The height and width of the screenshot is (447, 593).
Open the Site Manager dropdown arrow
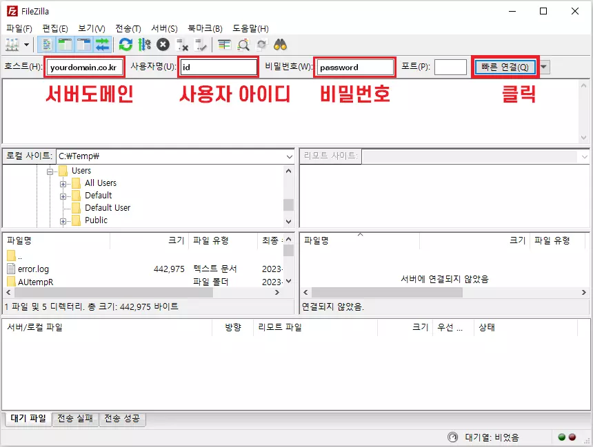click(26, 44)
